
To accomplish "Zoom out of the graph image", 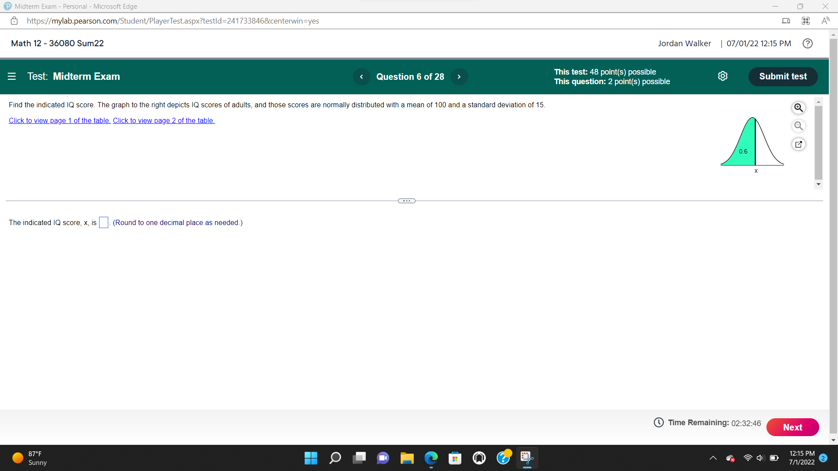I will tap(798, 126).
